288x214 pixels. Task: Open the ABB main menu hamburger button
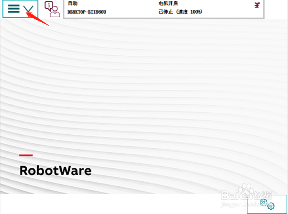click(x=20, y=9)
